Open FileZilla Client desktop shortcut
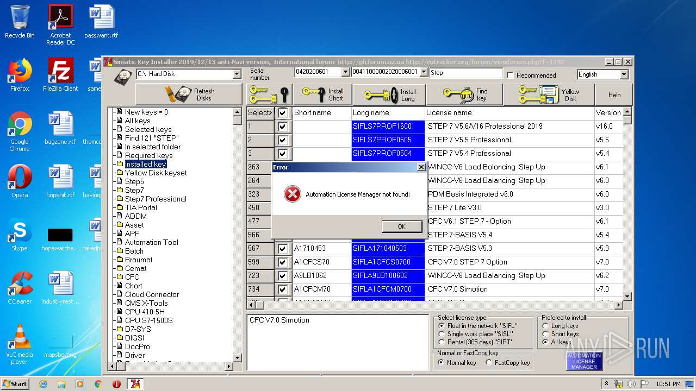 click(x=60, y=75)
